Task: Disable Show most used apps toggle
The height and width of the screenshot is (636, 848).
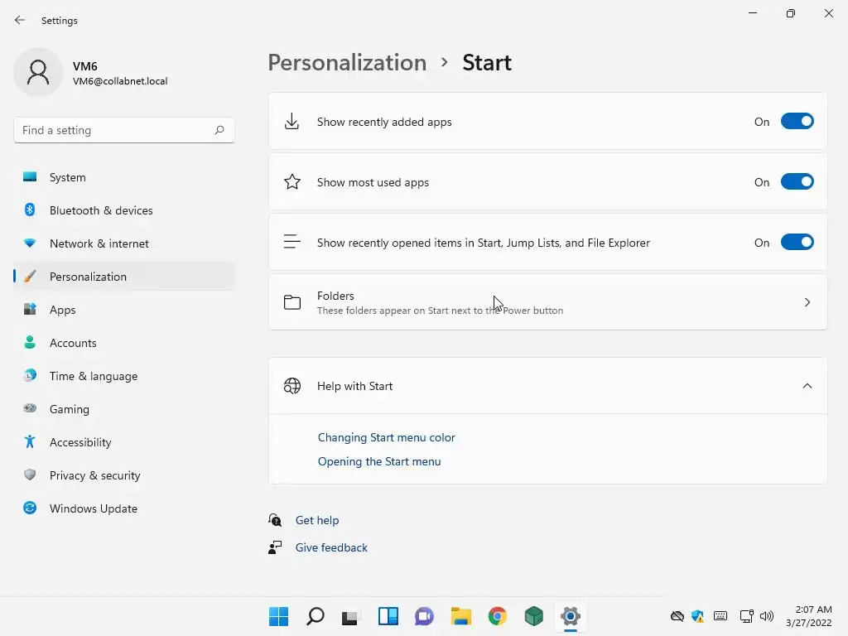Action: [797, 181]
